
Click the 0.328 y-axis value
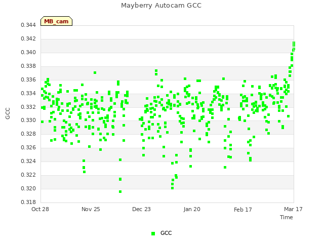click(x=28, y=134)
